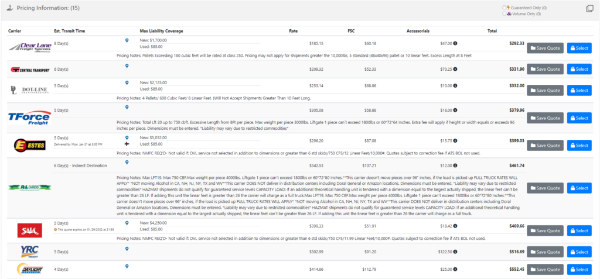Click the location pin in Clear Lane row

point(127,40)
